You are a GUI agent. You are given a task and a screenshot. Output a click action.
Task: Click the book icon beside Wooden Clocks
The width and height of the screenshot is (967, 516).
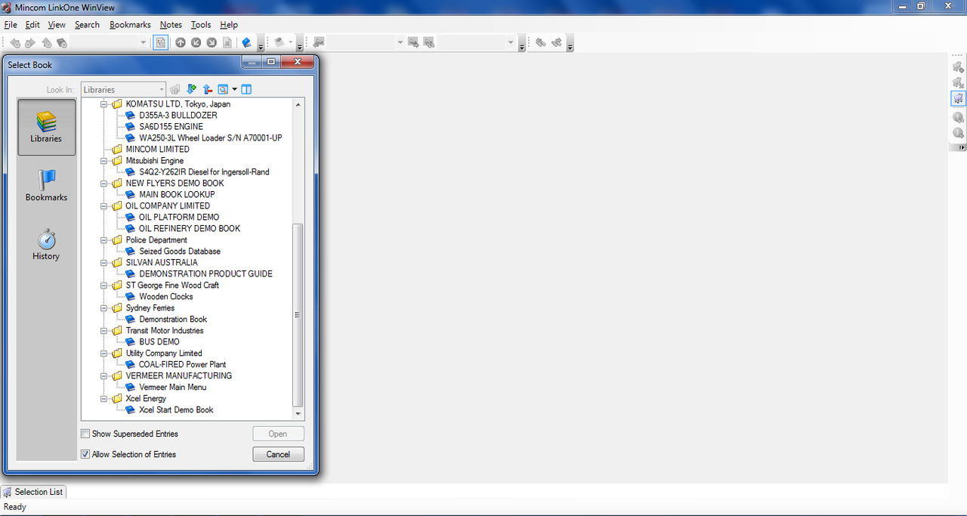click(x=131, y=297)
